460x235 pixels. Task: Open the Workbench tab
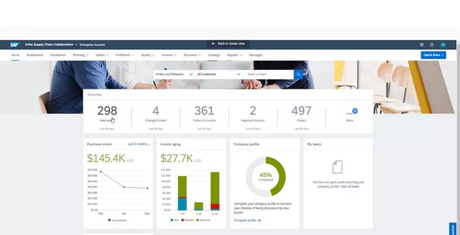pos(58,55)
